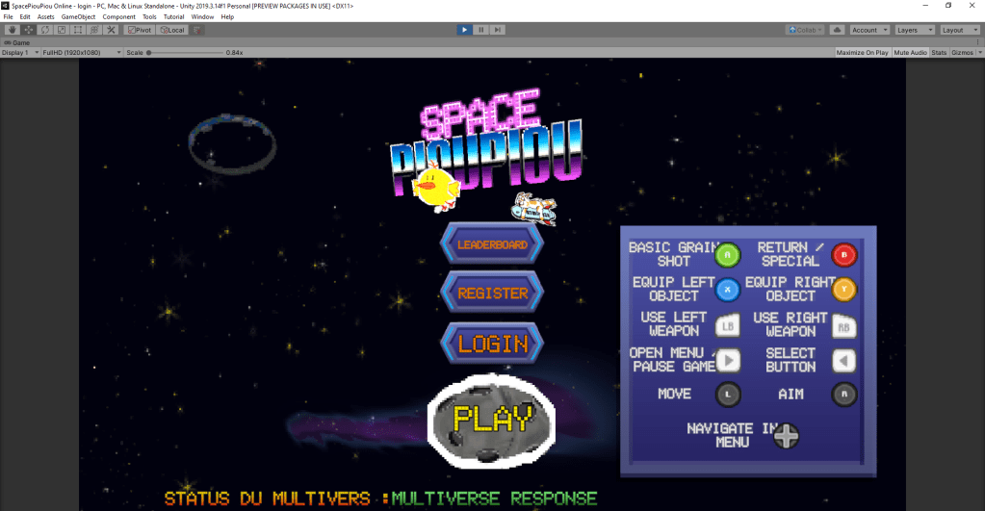
Task: Pause the running game
Action: point(480,30)
